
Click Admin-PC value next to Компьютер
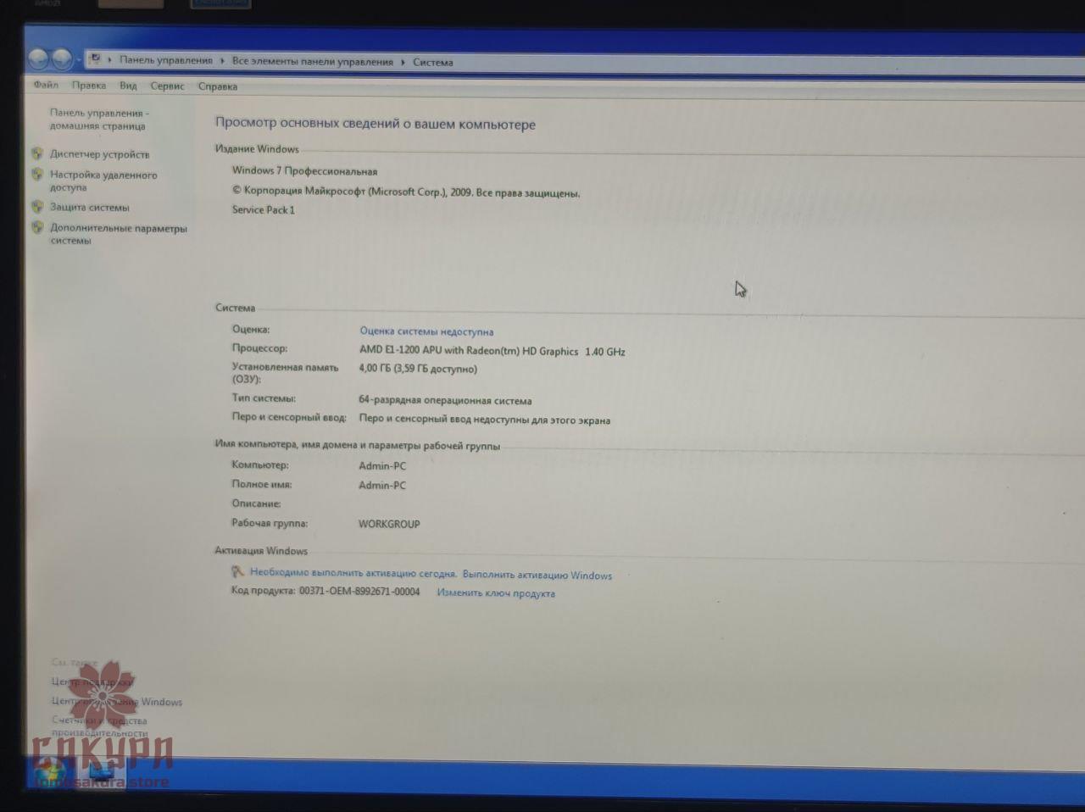[382, 465]
